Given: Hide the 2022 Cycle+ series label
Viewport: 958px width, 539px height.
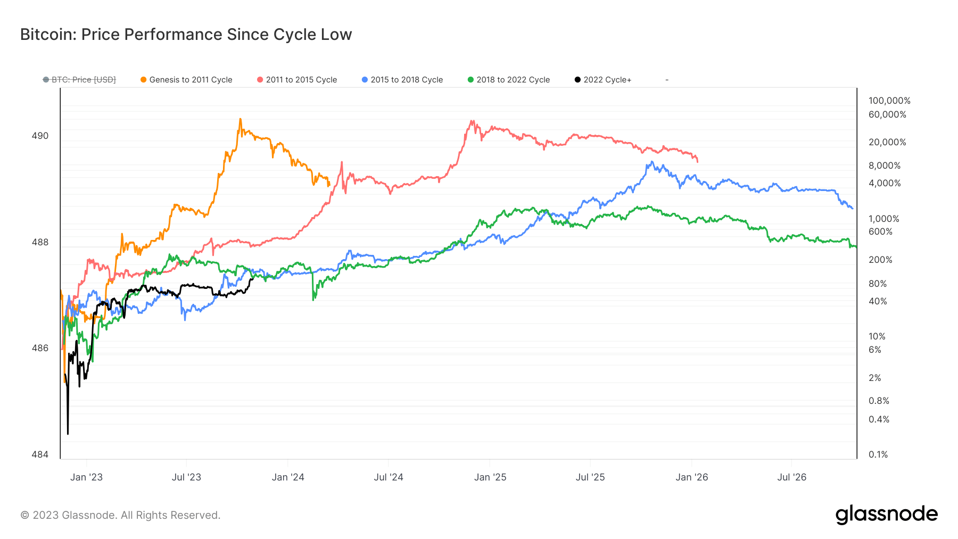Looking at the screenshot, I should pos(607,80).
